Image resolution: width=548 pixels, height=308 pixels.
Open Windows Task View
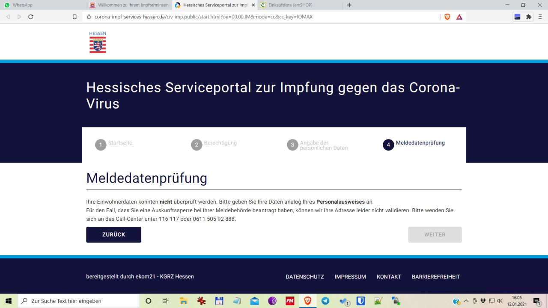[166, 301]
